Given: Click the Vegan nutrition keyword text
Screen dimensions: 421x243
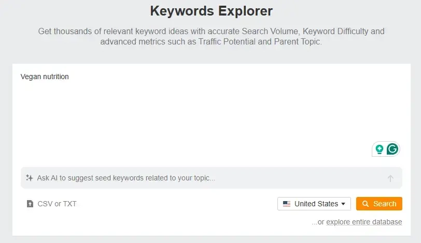Looking at the screenshot, I should 45,77.
